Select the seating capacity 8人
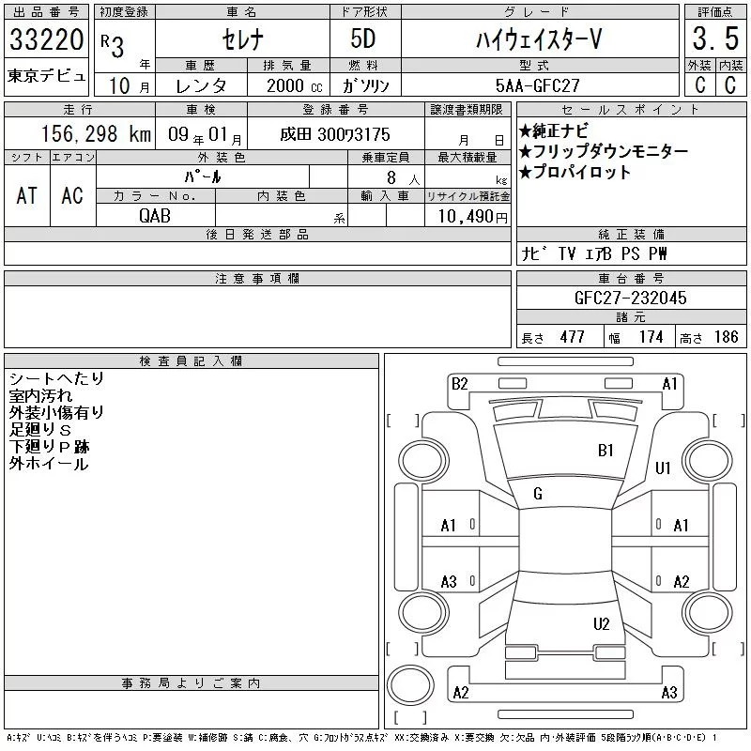 click(x=403, y=178)
